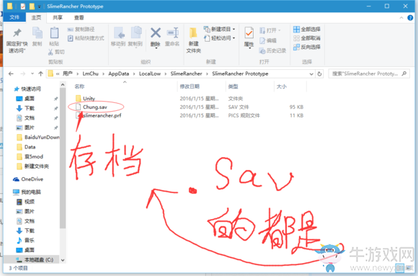418x276 pixels.
Task: Sort by Name (名称) column
Action: coord(79,86)
